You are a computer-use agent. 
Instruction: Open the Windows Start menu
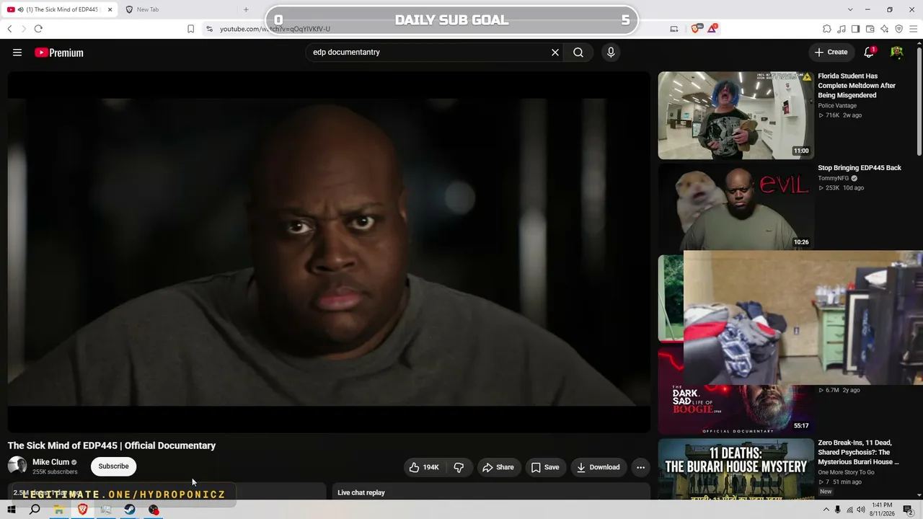(x=12, y=510)
